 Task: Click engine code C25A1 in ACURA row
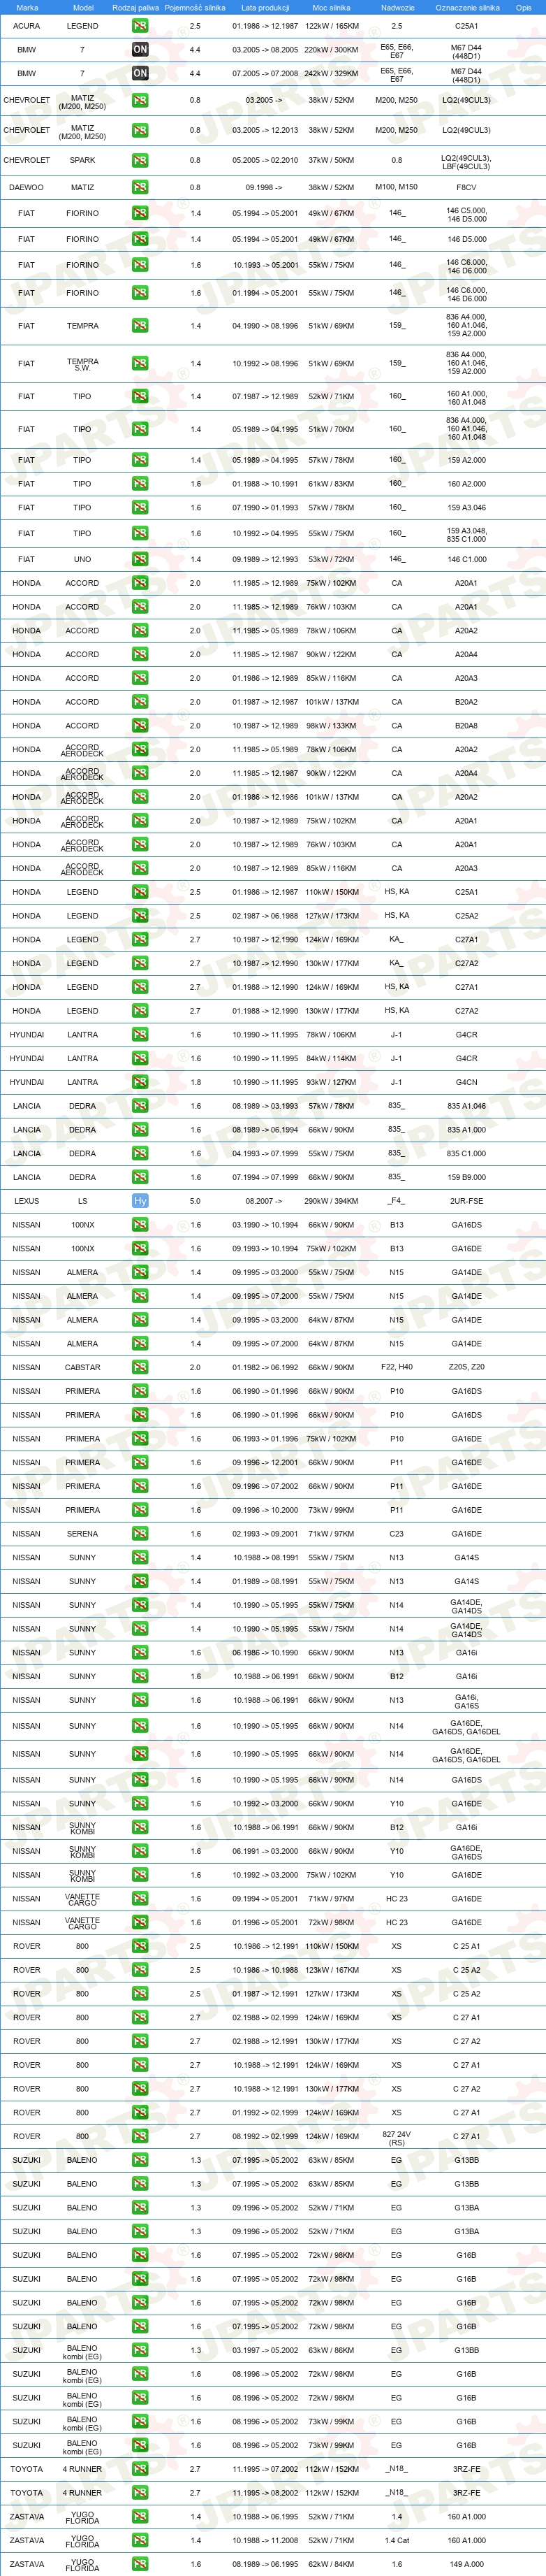tap(466, 26)
